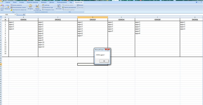The width and height of the screenshot is (203, 105).
Task: Select the ООО3 header cell
Action: (93, 20)
